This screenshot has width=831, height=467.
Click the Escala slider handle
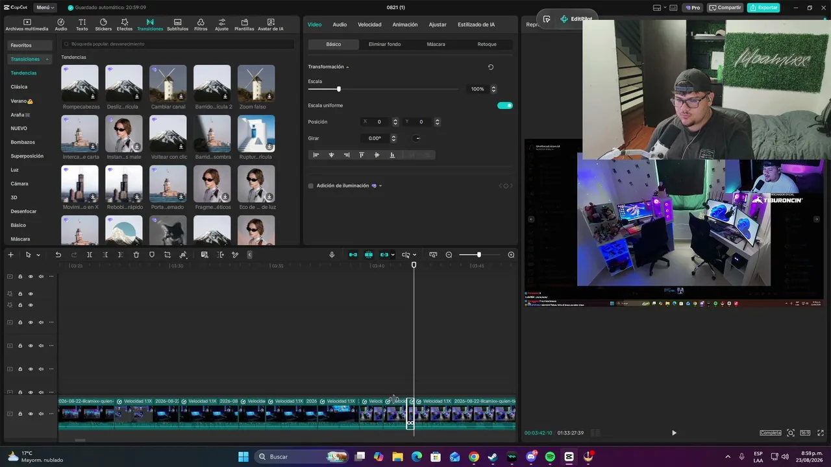click(x=338, y=89)
